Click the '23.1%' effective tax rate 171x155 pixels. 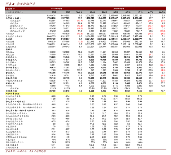click(53, 88)
